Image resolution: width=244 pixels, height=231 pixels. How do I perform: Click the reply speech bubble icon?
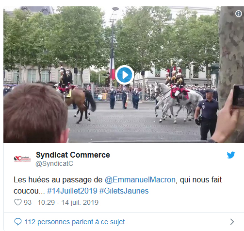[x=18, y=222]
